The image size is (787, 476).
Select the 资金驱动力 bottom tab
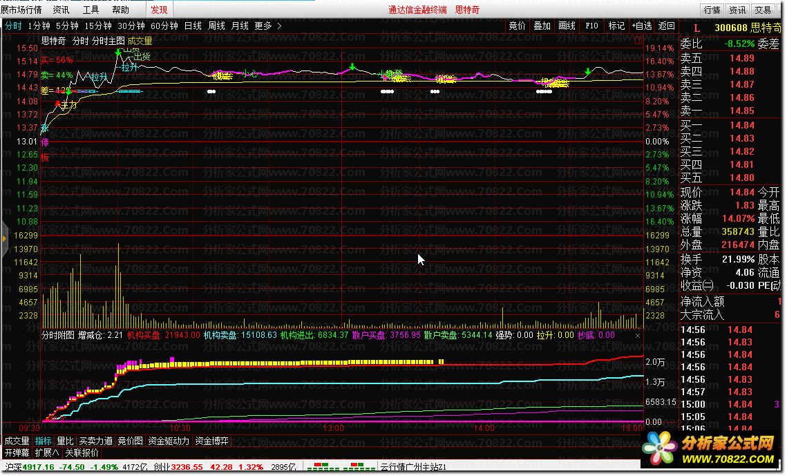coord(169,441)
